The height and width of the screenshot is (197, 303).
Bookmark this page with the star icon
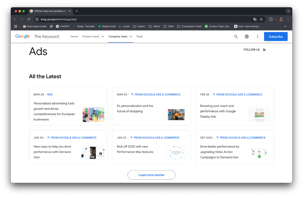point(261,19)
